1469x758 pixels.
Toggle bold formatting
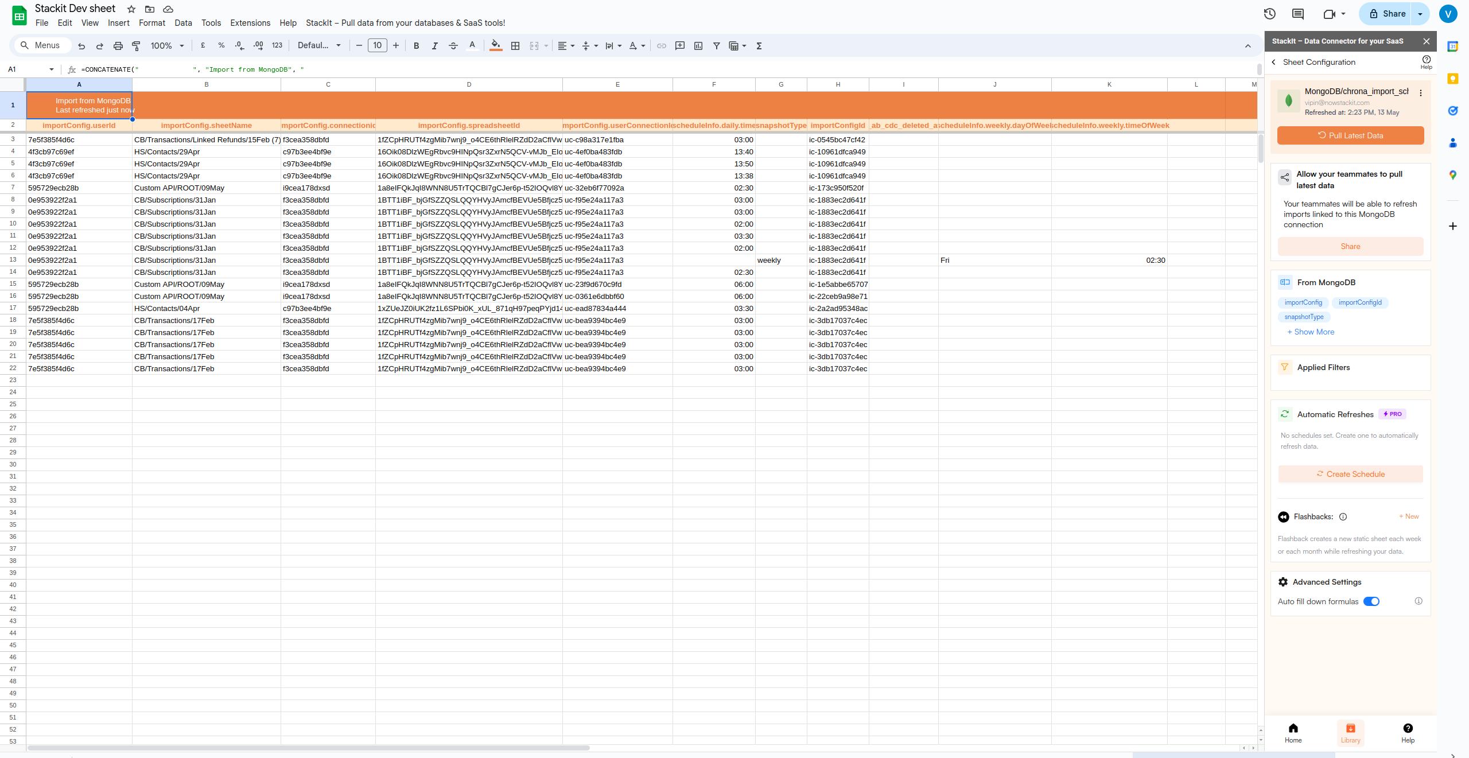(x=417, y=46)
